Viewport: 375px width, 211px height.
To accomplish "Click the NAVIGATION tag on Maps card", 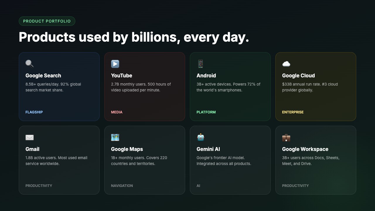I will pos(122,186).
